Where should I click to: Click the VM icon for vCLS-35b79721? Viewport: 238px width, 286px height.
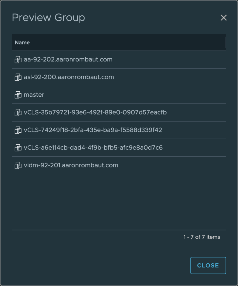click(18, 113)
